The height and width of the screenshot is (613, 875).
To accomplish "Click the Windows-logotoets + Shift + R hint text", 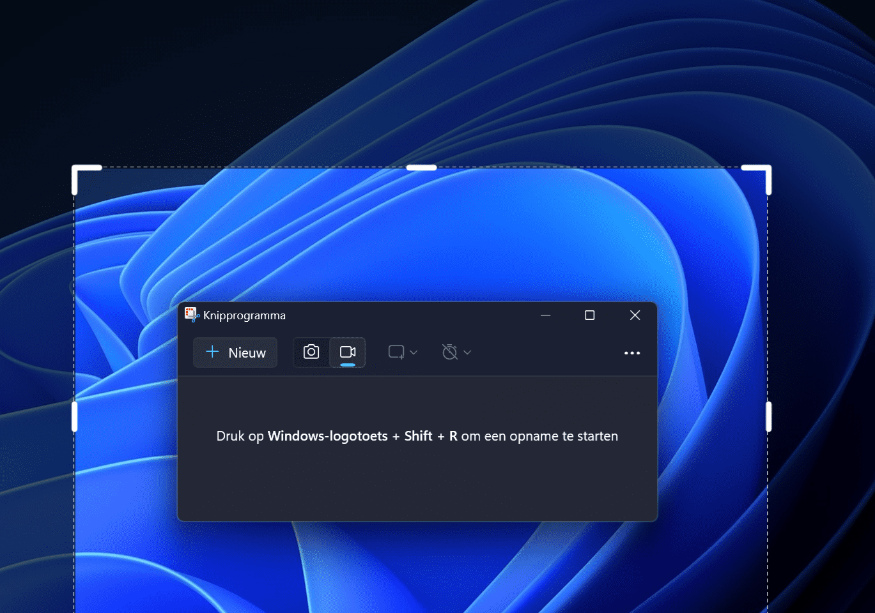I will pos(417,436).
